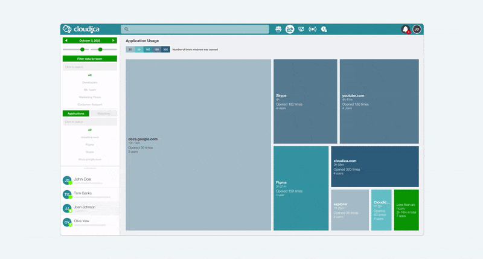Go to previous day arrow

pos(66,40)
